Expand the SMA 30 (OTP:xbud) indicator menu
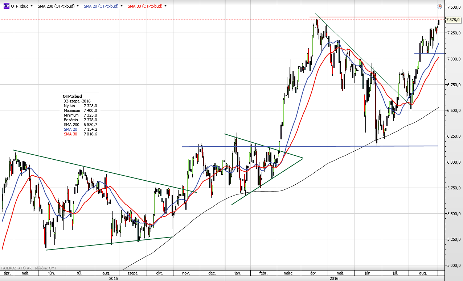Viewport: 463px width, 281px height. point(165,6)
